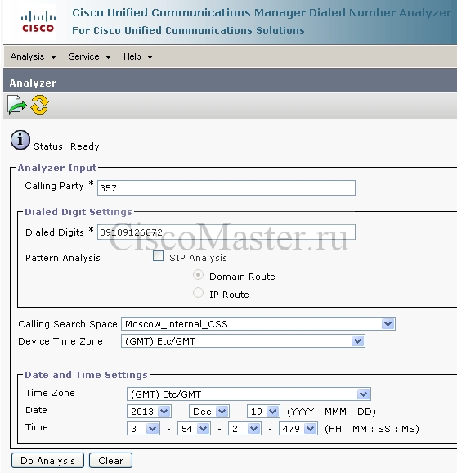
Task: Open the Calling Search Space dropdown
Action: pos(258,324)
